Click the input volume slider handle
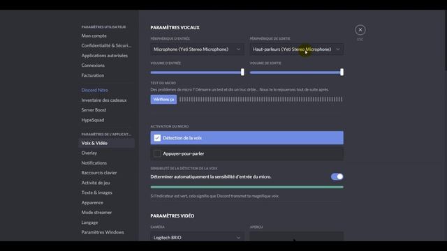The width and height of the screenshot is (447, 251). pos(242,72)
